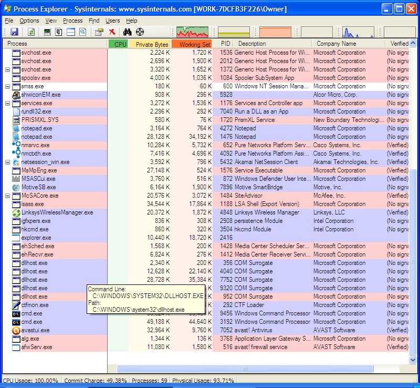Select the MsMpEng.exe process row
Screen dimensions: 420x388
(206, 170)
